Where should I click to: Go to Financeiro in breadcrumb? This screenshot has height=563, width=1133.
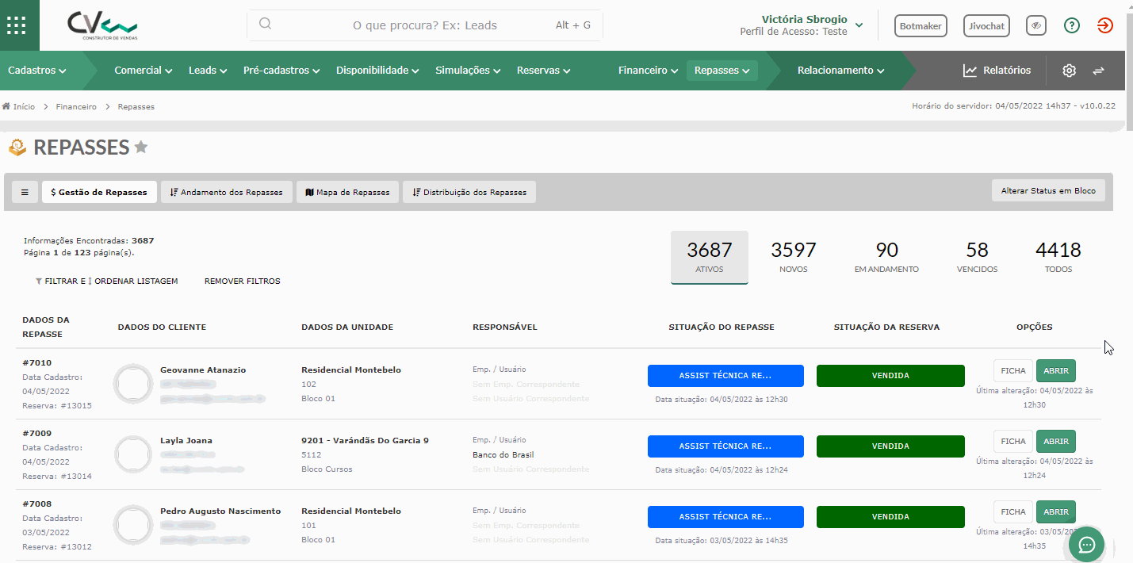(x=76, y=106)
